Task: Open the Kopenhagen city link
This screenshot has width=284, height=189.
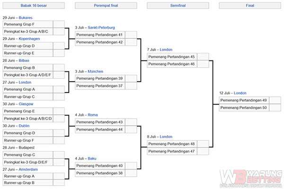Action: pyautogui.click(x=29, y=38)
